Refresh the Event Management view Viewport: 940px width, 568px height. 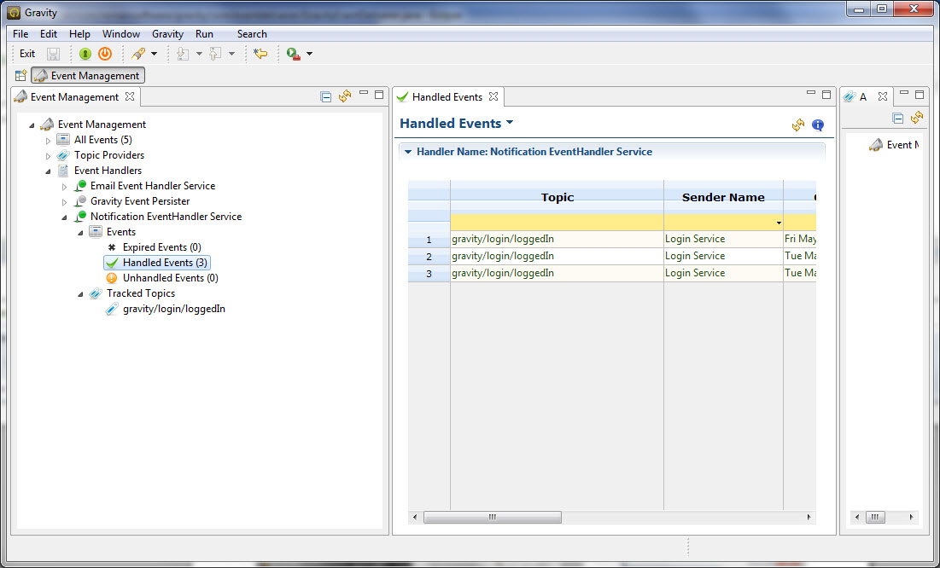point(345,97)
